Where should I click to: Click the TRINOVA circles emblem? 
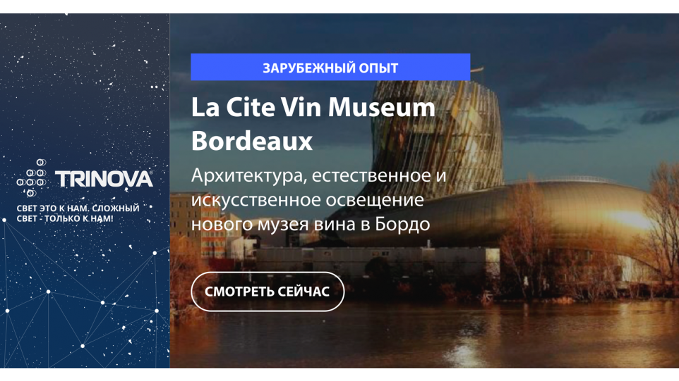[x=32, y=177]
